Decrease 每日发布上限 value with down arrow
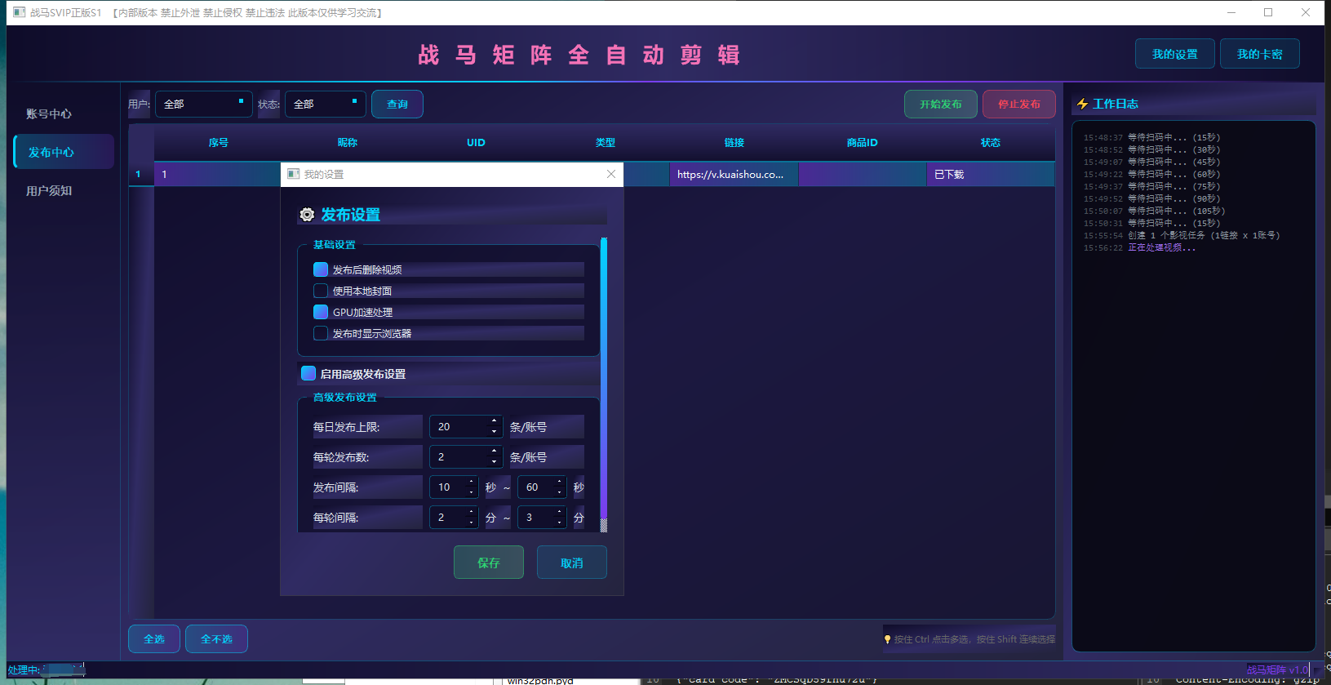The height and width of the screenshot is (685, 1331). tap(494, 432)
